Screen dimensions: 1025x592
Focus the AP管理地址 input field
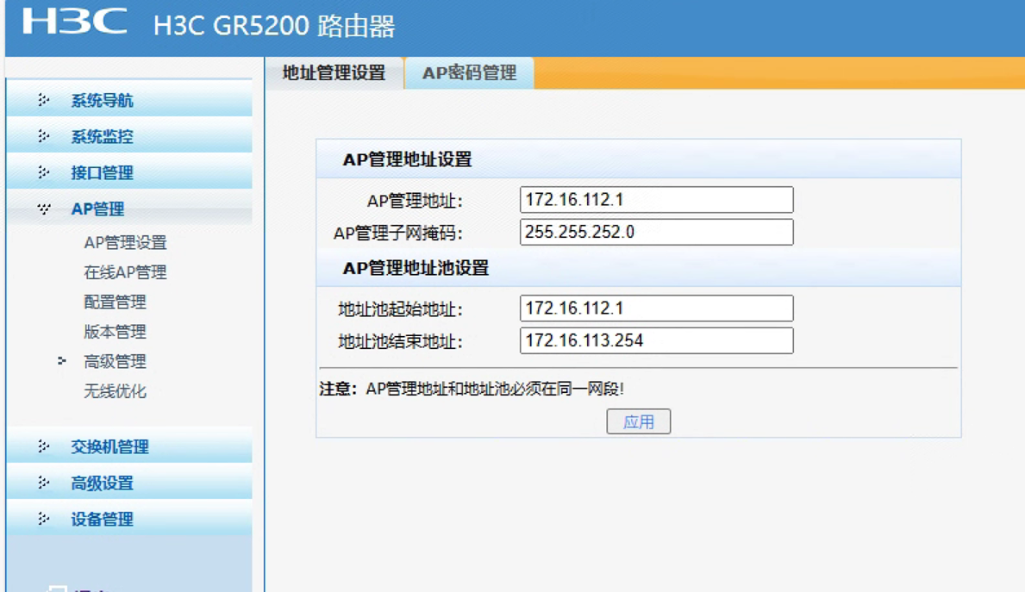tap(656, 200)
